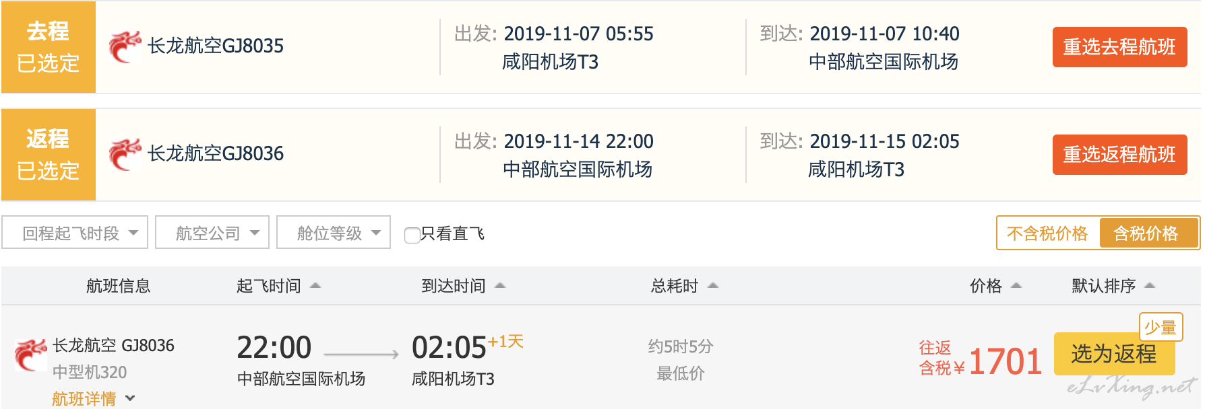Open 舱位等级 cabin class dropdown

pos(334,233)
